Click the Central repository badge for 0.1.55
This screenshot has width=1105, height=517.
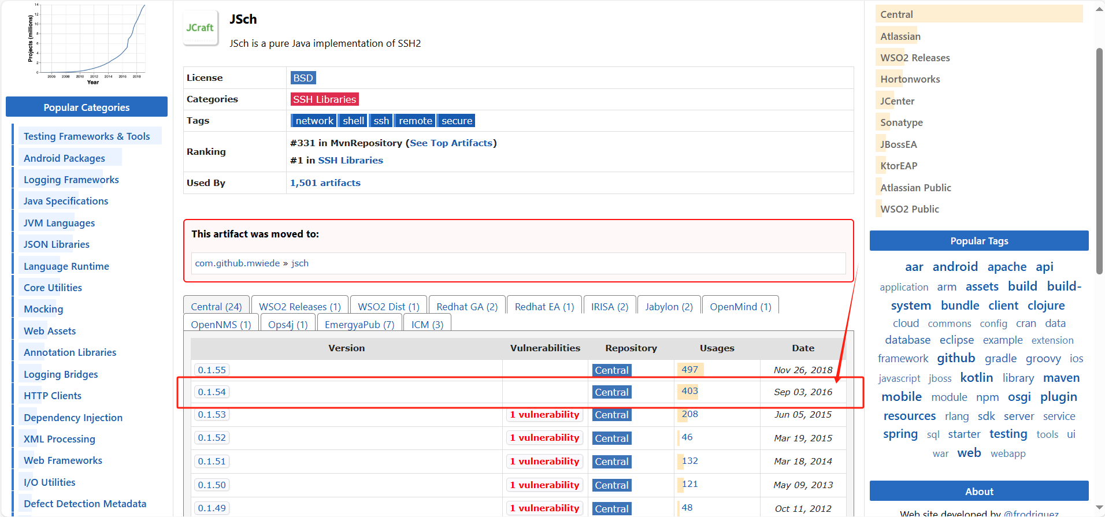coord(611,370)
